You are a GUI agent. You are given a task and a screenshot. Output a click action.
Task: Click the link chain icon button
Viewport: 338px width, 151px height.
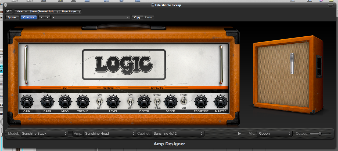tap(9, 11)
